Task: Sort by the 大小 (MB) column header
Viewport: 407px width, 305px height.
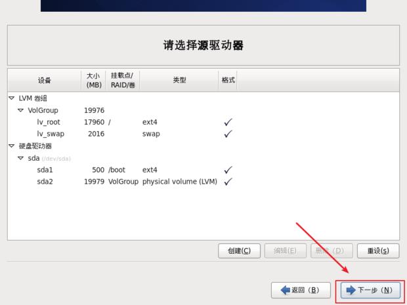Action: pyautogui.click(x=93, y=80)
